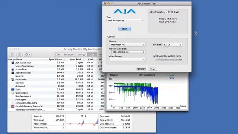Screen dimensions: 238x134
Task: Select the Path Finder process icon
Action: (13, 79)
